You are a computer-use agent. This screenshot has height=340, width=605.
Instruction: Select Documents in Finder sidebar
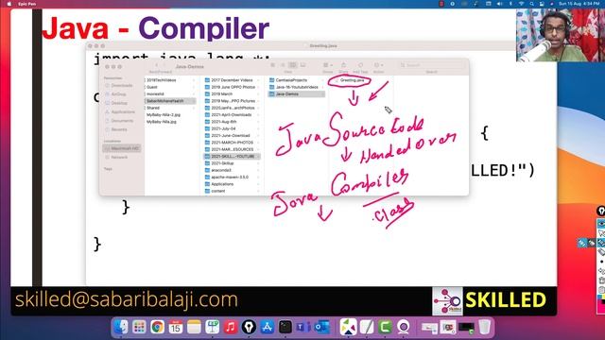pos(122,121)
